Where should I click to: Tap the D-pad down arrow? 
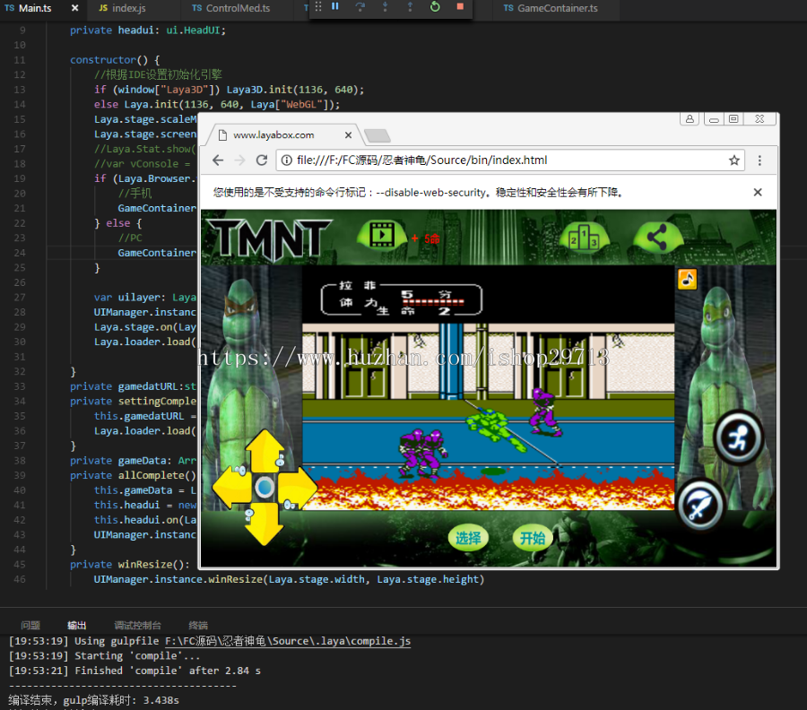pos(265,524)
